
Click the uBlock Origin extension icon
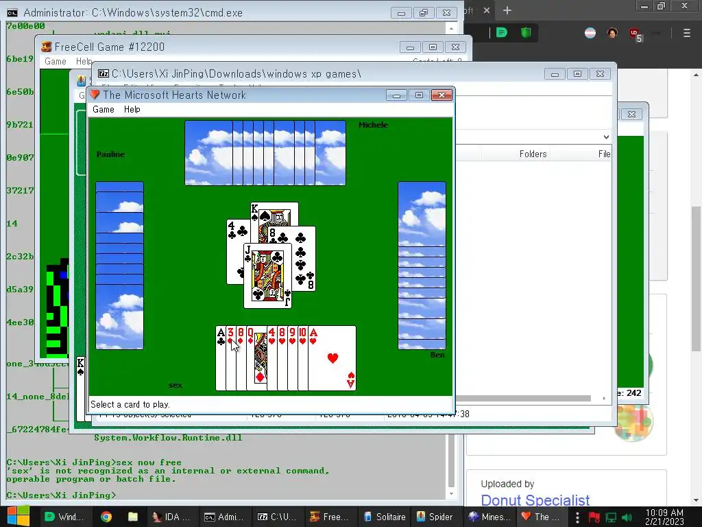(x=635, y=34)
